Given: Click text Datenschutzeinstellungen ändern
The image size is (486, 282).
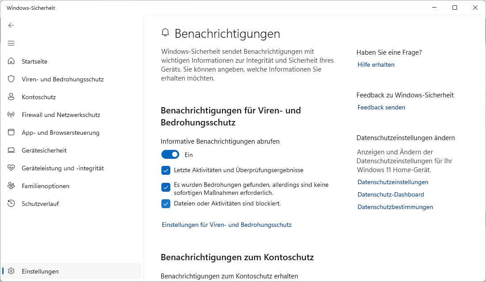Looking at the screenshot, I should [405, 137].
